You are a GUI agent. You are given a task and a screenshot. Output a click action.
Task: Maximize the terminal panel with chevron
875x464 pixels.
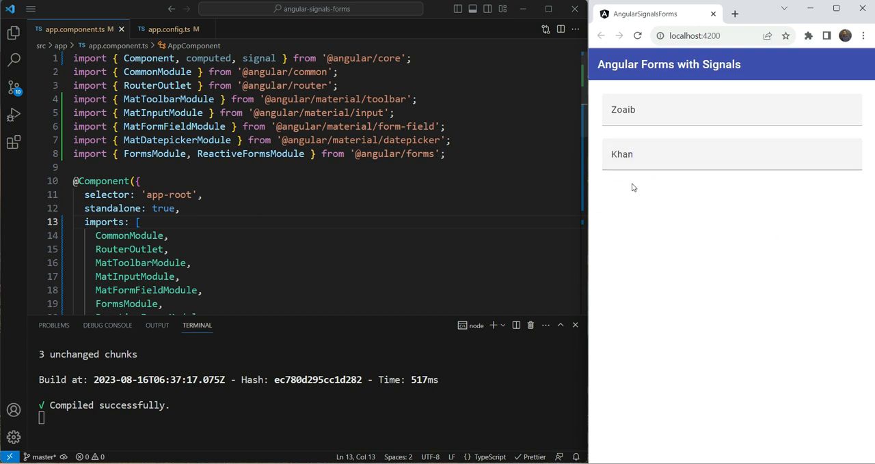point(561,325)
